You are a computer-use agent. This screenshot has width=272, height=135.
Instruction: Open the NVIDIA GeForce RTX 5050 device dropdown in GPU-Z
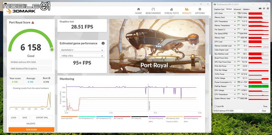229,111
